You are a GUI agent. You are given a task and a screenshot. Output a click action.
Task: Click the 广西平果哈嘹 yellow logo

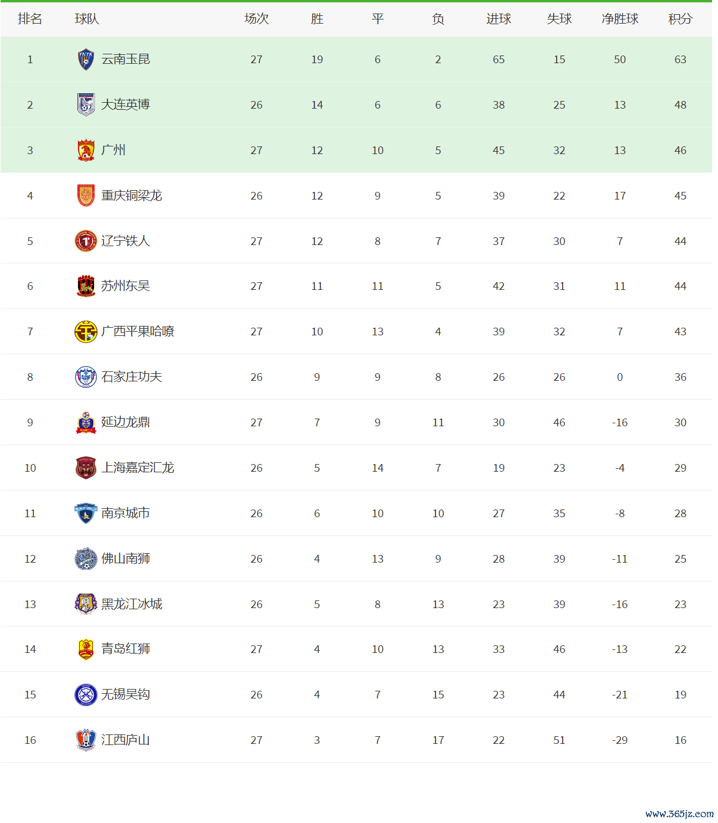(86, 332)
